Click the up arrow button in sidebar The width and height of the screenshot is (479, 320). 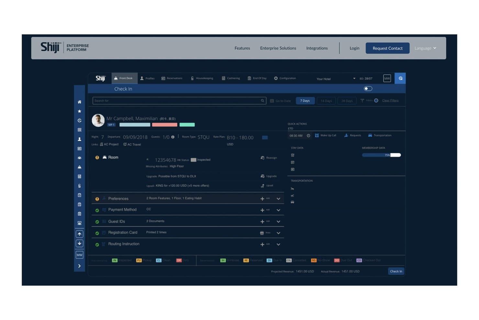pos(79,234)
